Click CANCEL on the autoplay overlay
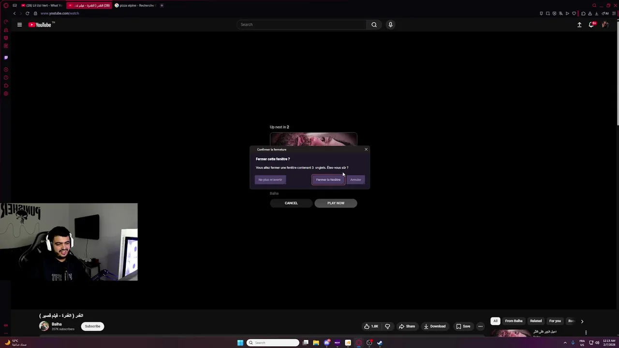The width and height of the screenshot is (619, 348). coord(291,203)
